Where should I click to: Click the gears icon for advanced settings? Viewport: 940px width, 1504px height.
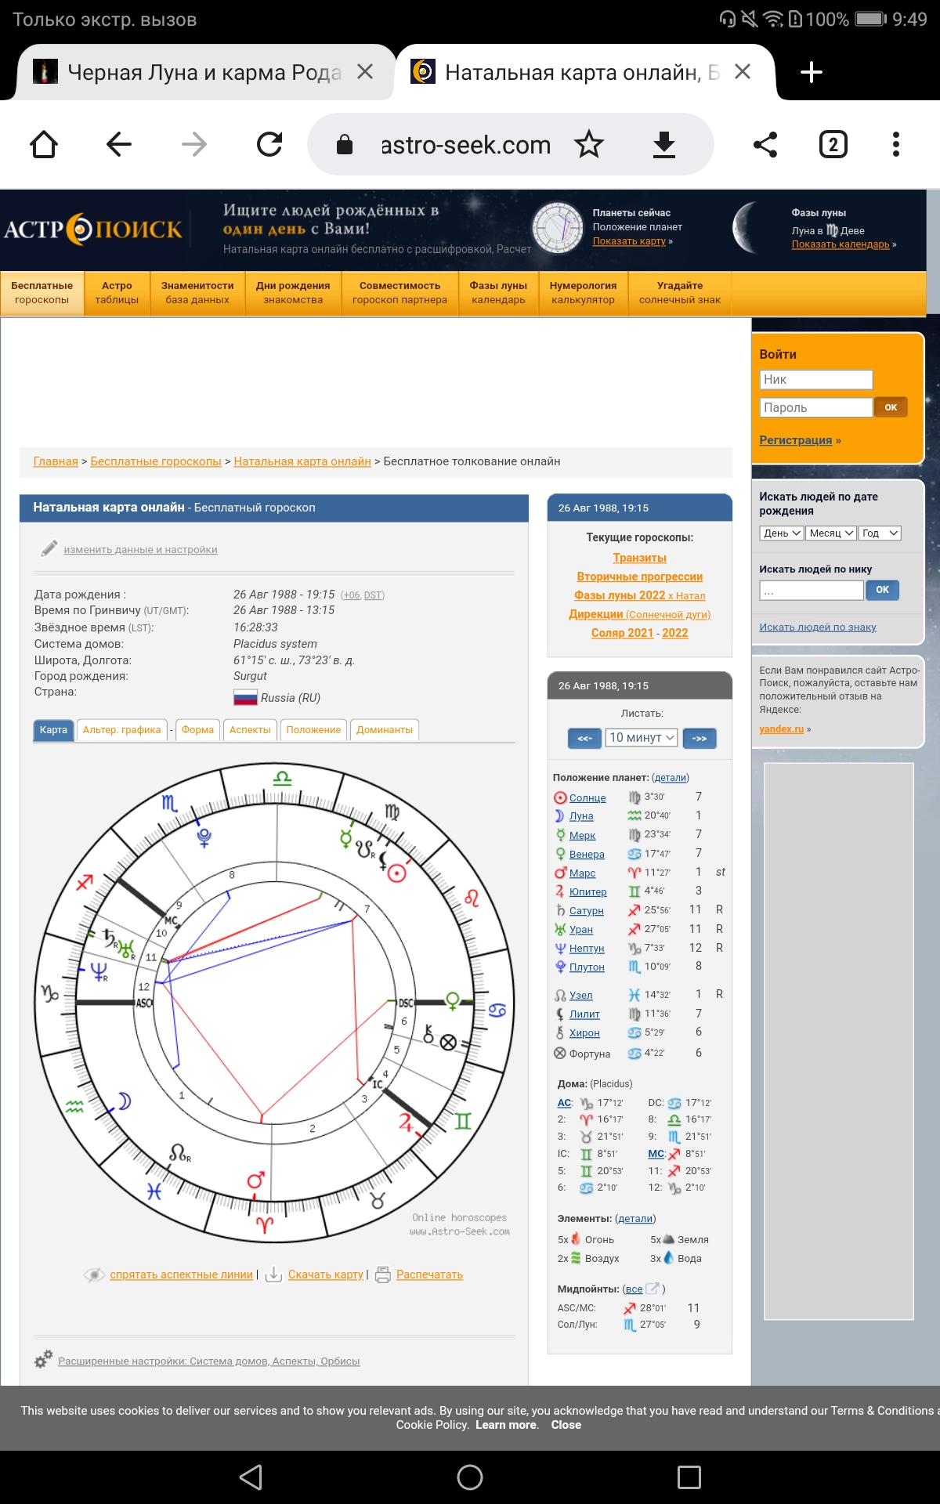coord(43,1360)
